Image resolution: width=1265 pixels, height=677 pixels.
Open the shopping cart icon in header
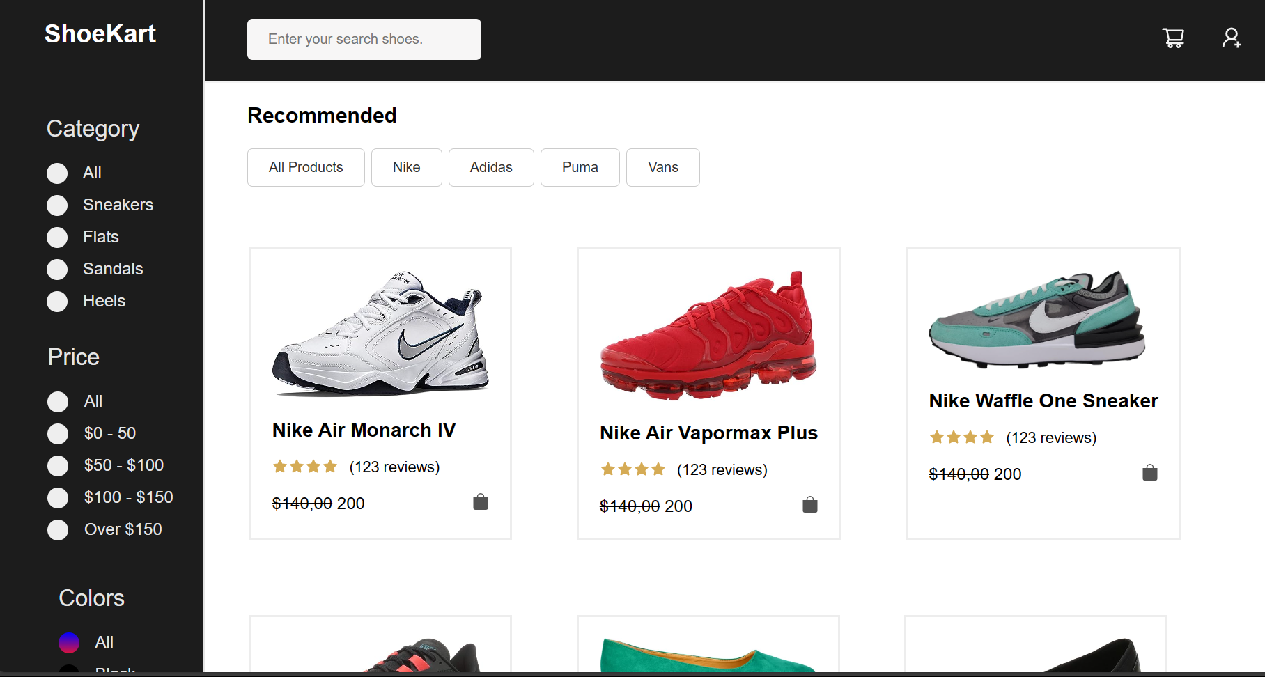click(1173, 38)
